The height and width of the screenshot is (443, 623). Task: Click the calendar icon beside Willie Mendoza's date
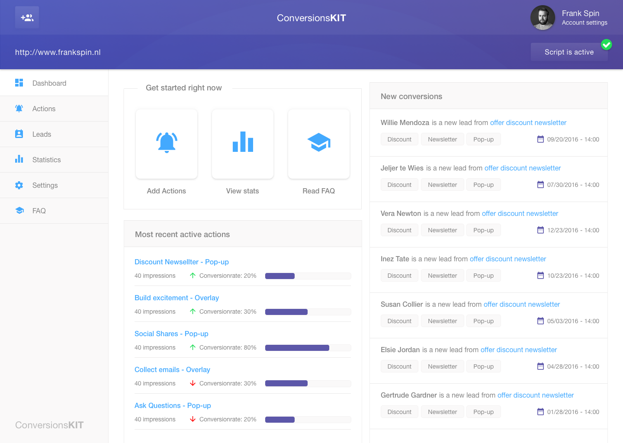click(x=540, y=139)
